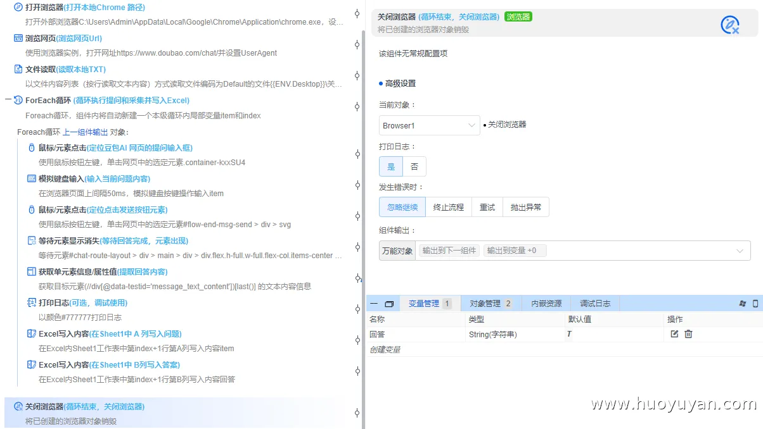Choose 重试 for error handling
763x429 pixels.
coord(487,207)
